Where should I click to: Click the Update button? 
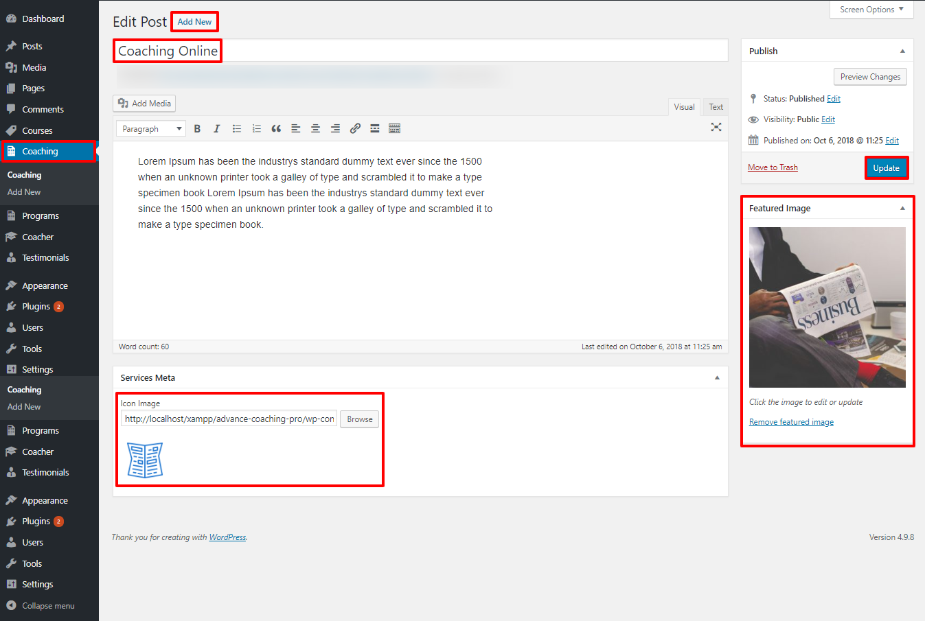click(x=886, y=168)
